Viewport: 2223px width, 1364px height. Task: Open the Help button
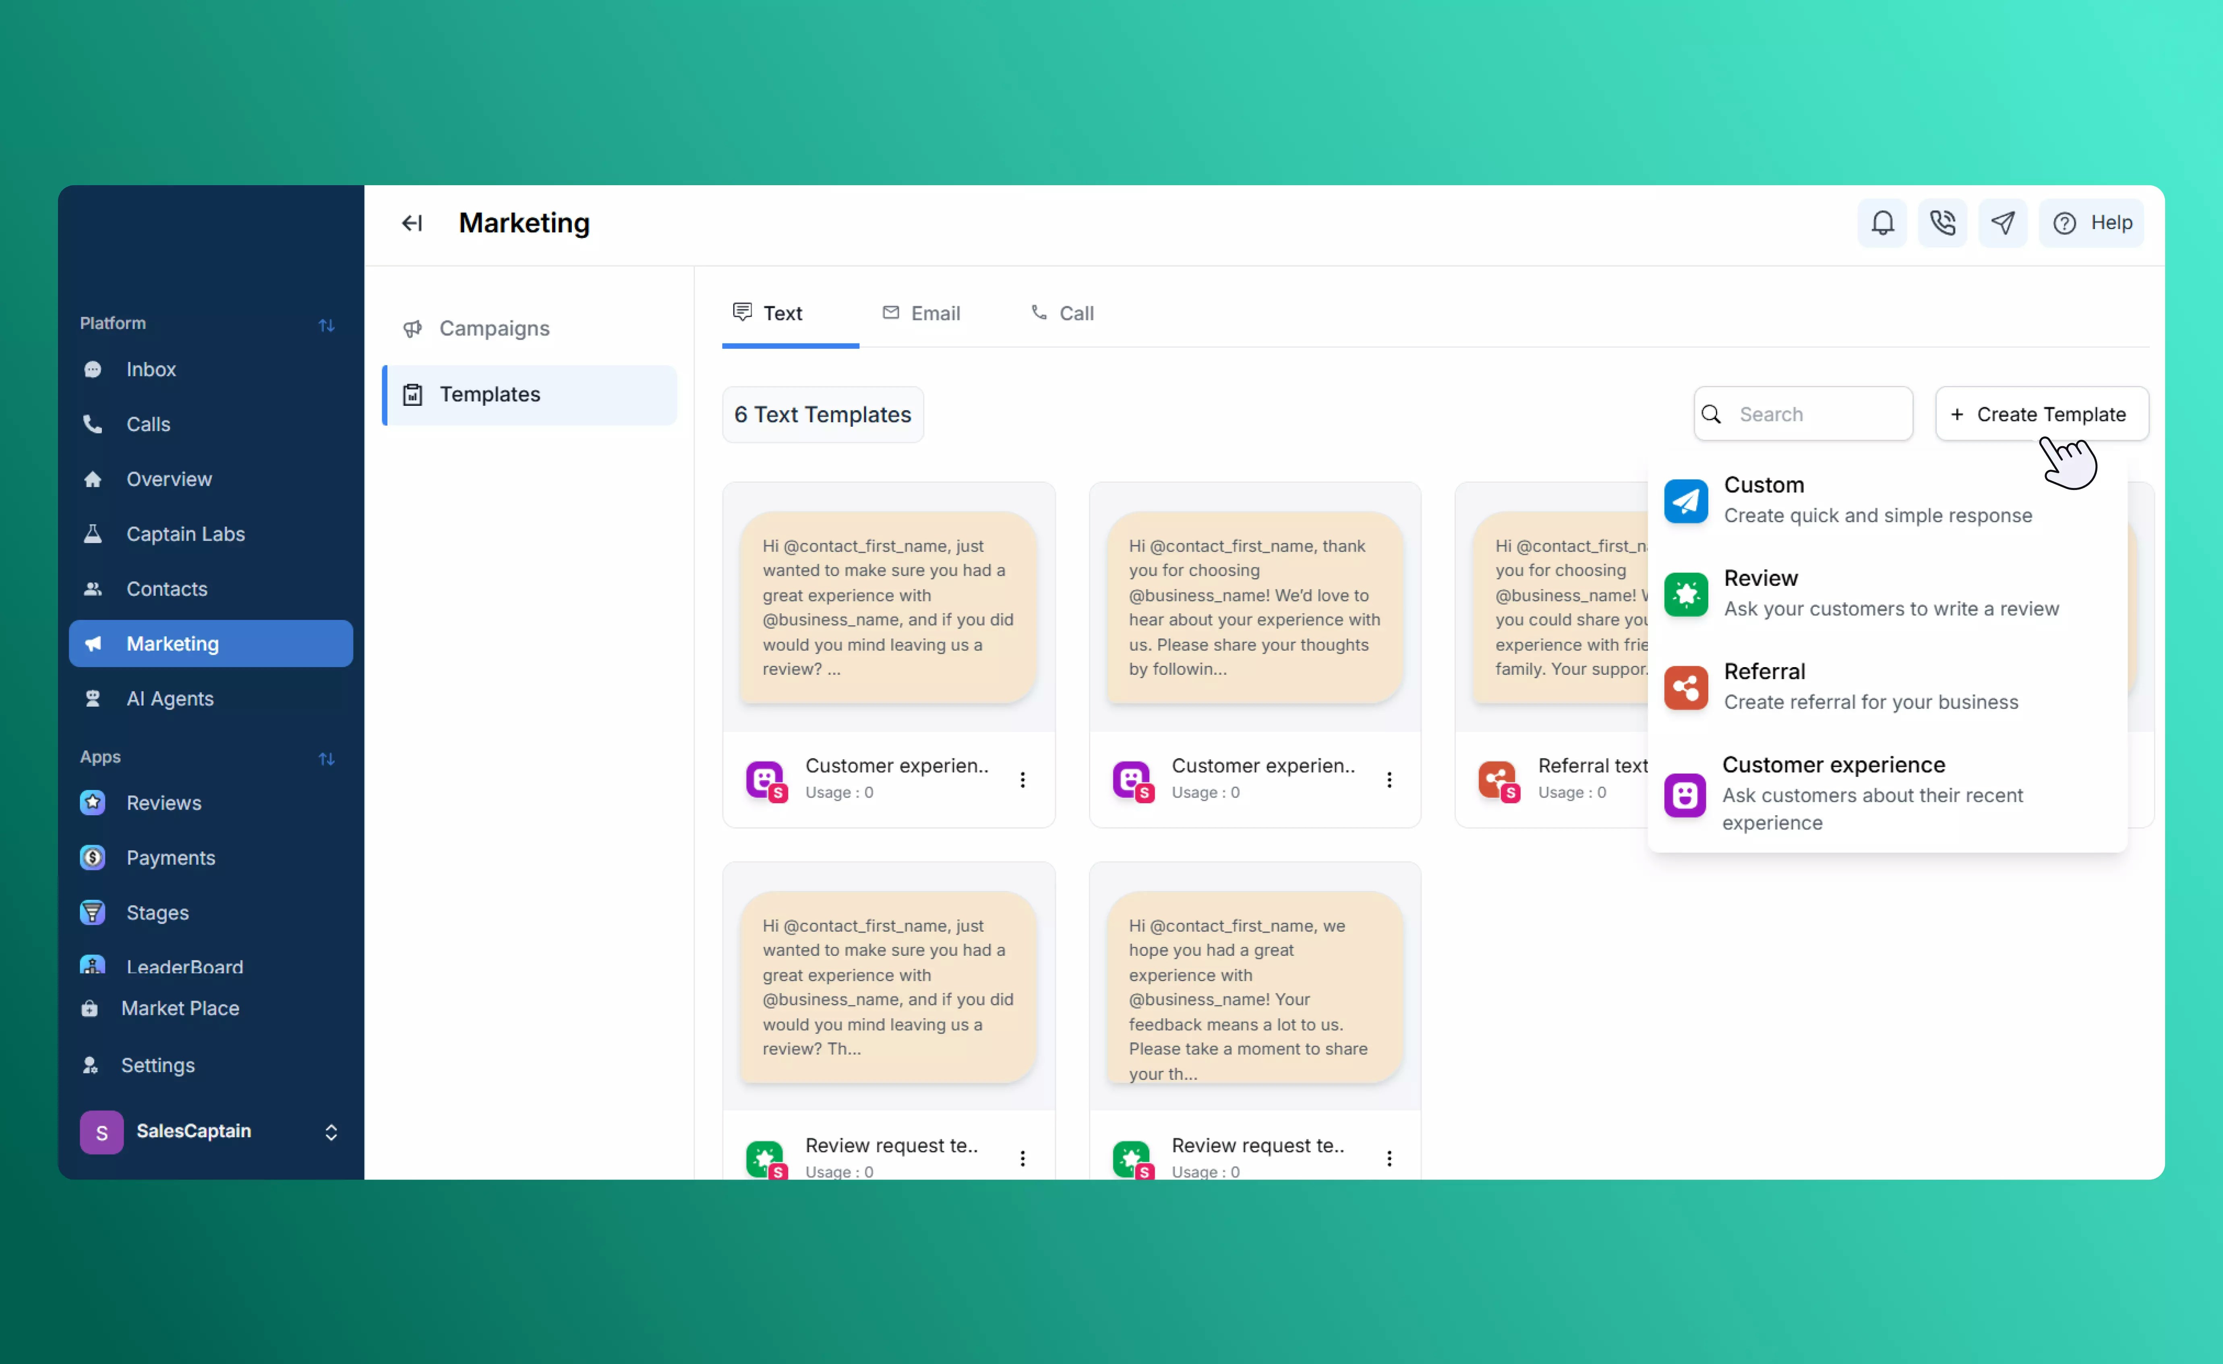coord(2091,223)
